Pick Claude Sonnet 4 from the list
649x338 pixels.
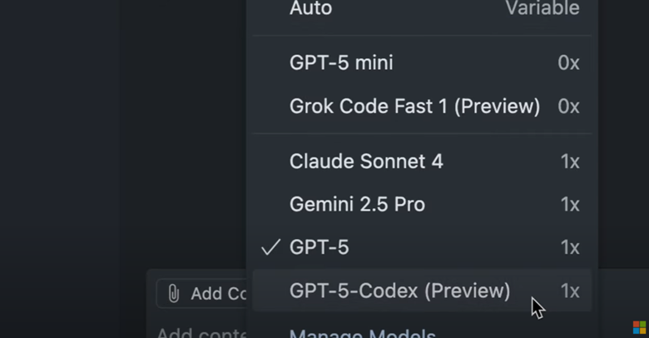[x=366, y=161]
